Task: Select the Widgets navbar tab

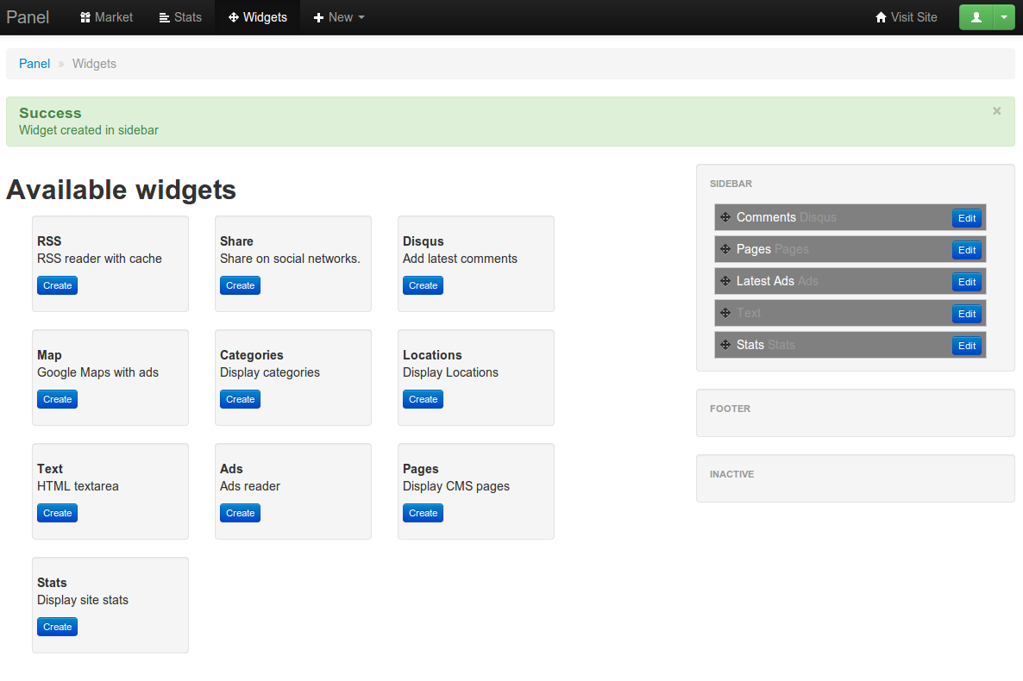Action: [257, 17]
